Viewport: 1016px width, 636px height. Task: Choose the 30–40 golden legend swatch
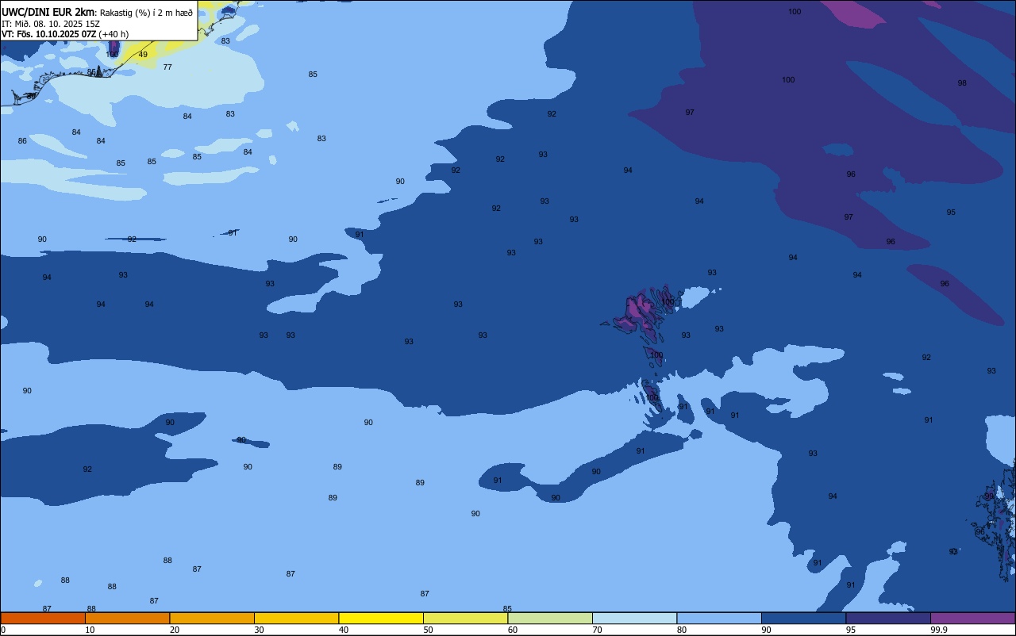pos(296,618)
